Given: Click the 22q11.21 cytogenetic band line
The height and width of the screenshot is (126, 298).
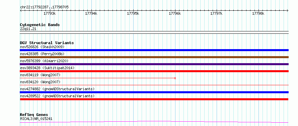Looking at the screenshot, I should click(x=154, y=32).
